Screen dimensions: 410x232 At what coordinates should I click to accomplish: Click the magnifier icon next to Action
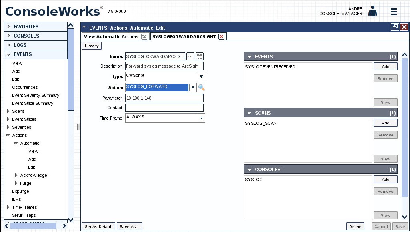tap(201, 88)
